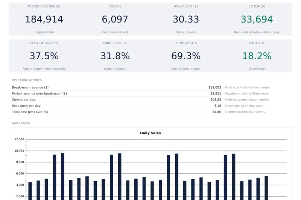The height and width of the screenshot is (200, 301).
Task: Click 'Negative = short of break-even' note
Action: click(x=247, y=93)
